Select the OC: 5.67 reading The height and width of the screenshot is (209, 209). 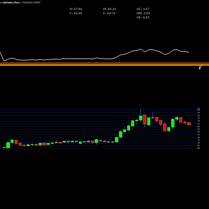pos(143,9)
